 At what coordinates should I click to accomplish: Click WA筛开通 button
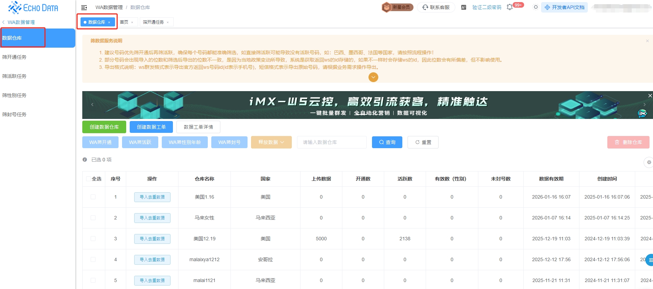pyautogui.click(x=100, y=142)
